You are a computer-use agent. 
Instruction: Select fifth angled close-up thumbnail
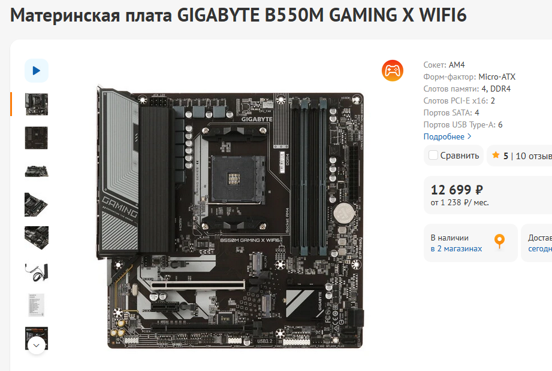[x=36, y=238]
